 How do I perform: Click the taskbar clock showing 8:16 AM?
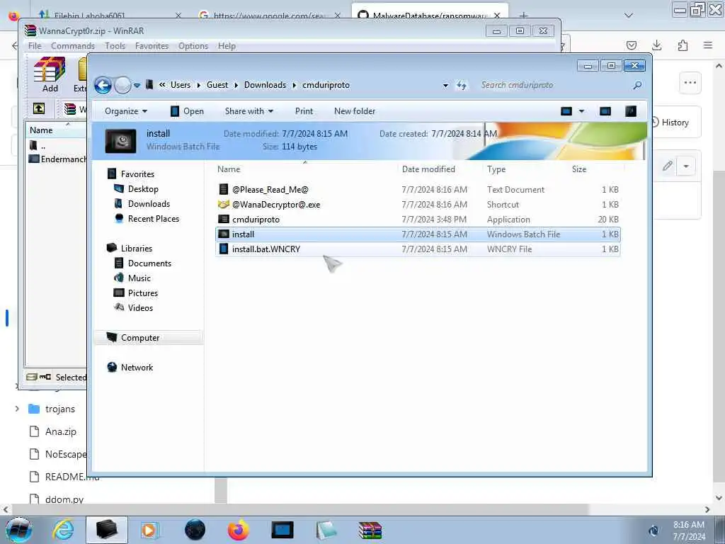(x=688, y=530)
